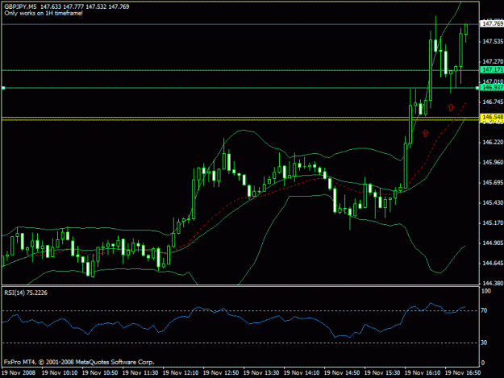
Task: Click the last candlestick near 147.769
Action: click(x=466, y=30)
